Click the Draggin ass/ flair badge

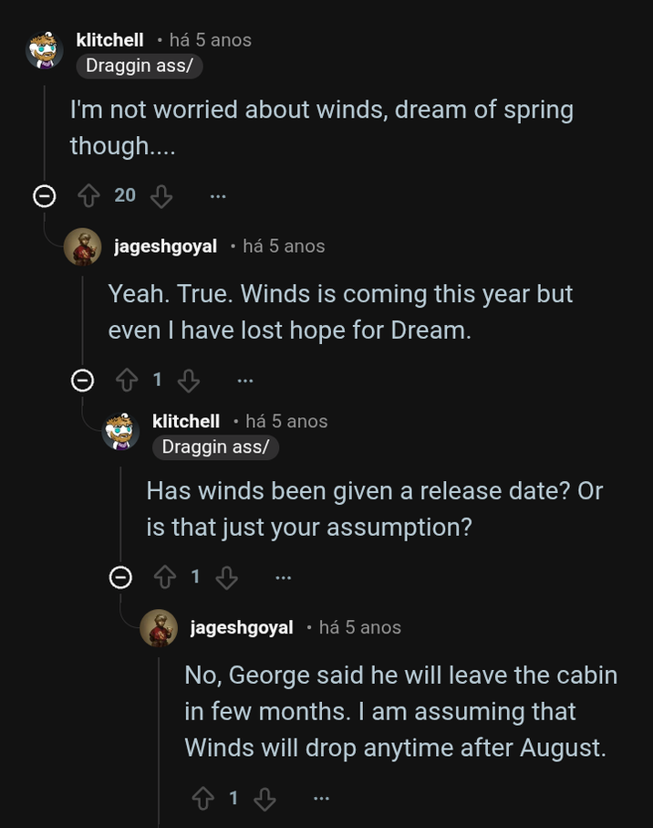[x=139, y=65]
